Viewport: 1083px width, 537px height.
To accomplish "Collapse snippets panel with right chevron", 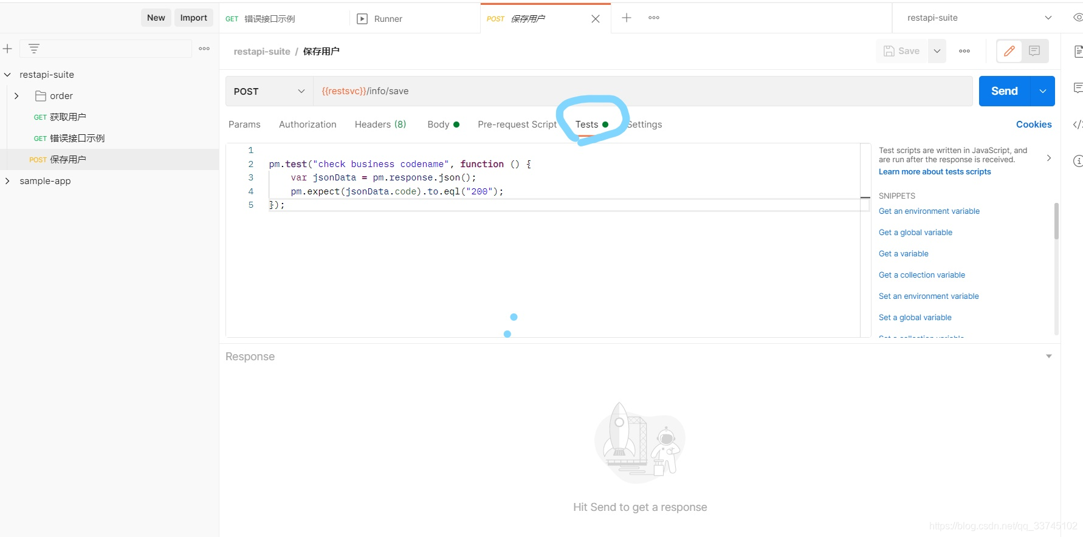I will point(1049,158).
